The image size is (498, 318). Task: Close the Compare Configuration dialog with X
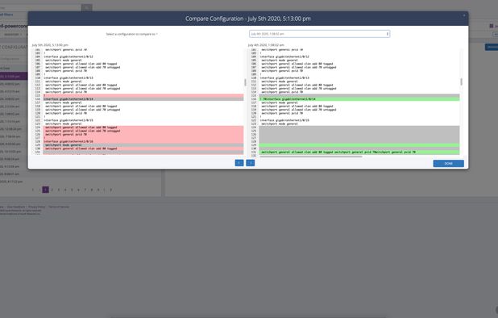click(463, 15)
